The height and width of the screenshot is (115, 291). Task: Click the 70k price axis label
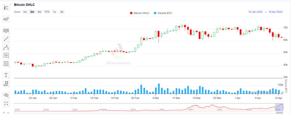286,28
